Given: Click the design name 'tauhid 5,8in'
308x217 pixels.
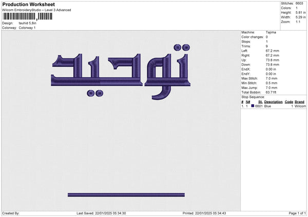Looking at the screenshot, I should coord(28,23).
